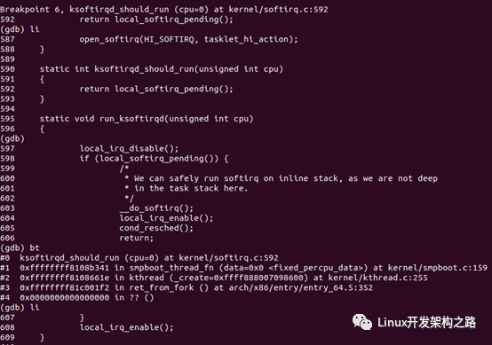492x345 pixels.
Task: Click the comment text on line 600
Action: point(281,178)
